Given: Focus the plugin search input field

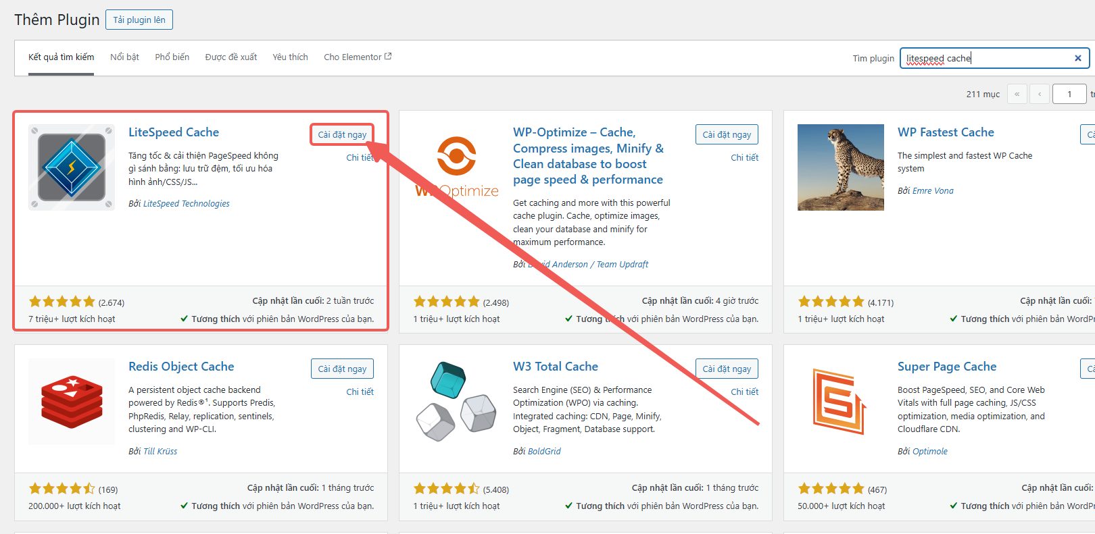Looking at the screenshot, I should (x=985, y=58).
